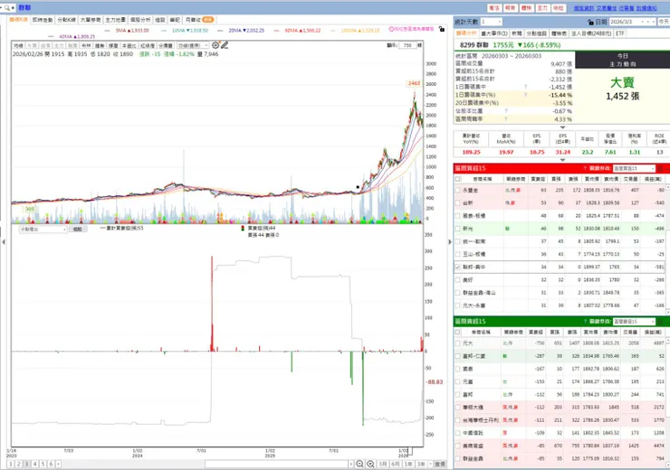
Task: Expand the arrow below the EPS fundamentals table
Action: pos(562,160)
